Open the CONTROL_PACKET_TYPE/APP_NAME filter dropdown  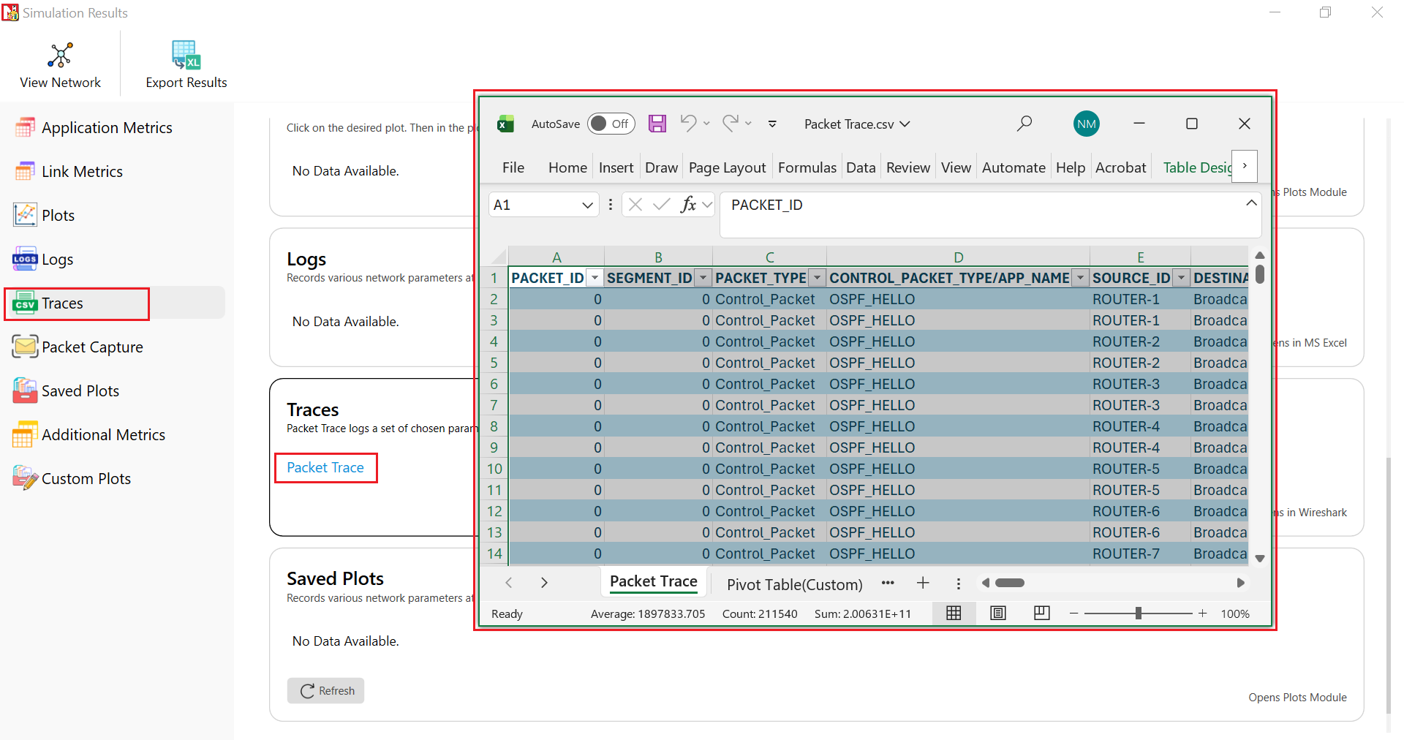click(1081, 278)
